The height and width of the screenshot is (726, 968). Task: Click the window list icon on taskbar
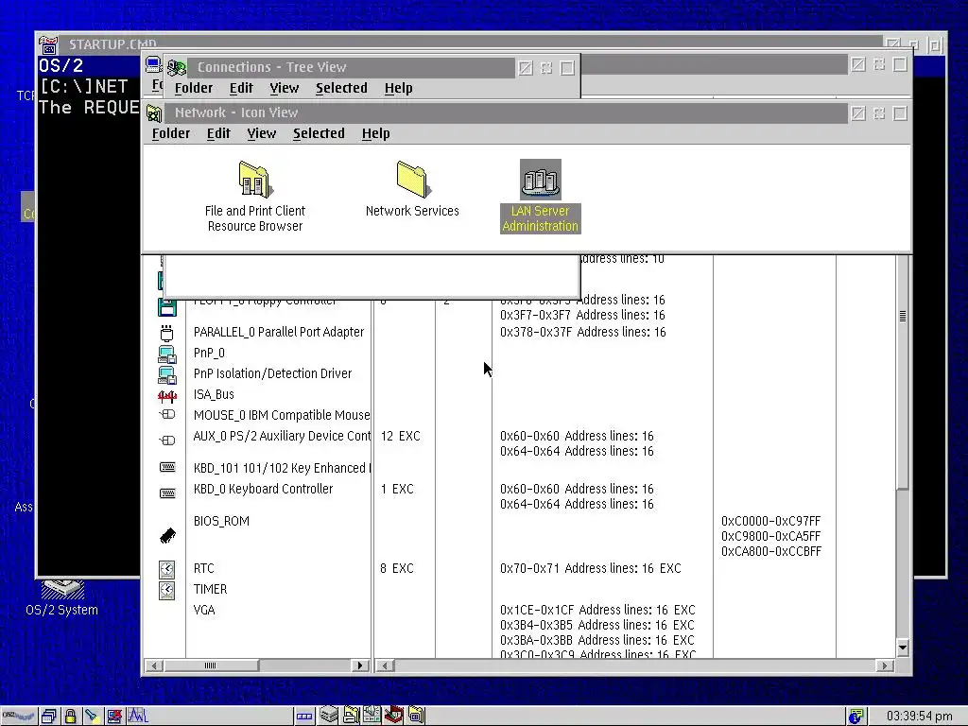49,717
